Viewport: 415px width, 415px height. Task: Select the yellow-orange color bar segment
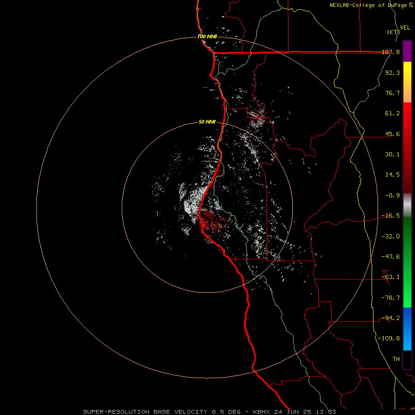click(407, 82)
